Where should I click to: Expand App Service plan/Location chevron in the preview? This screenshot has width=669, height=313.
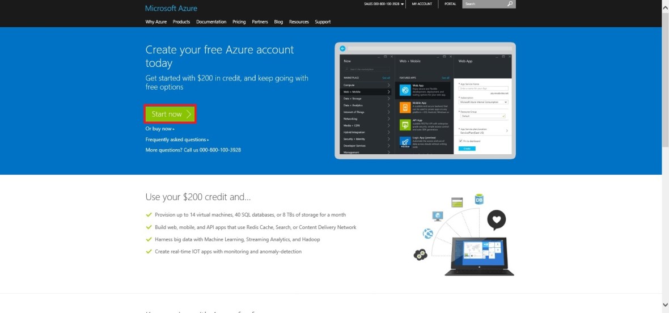507,131
